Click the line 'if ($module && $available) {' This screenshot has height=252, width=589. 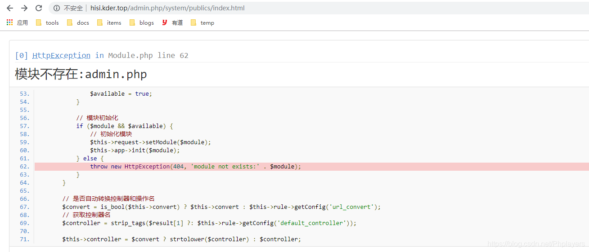coord(125,126)
